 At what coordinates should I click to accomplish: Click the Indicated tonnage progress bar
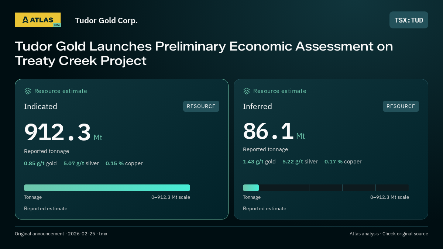point(107,188)
